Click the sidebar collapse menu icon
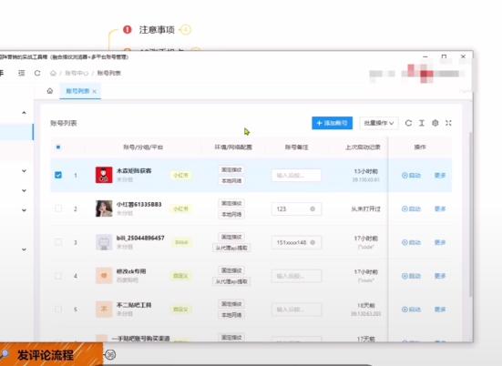Screen dimensions: 502x366 22,73
